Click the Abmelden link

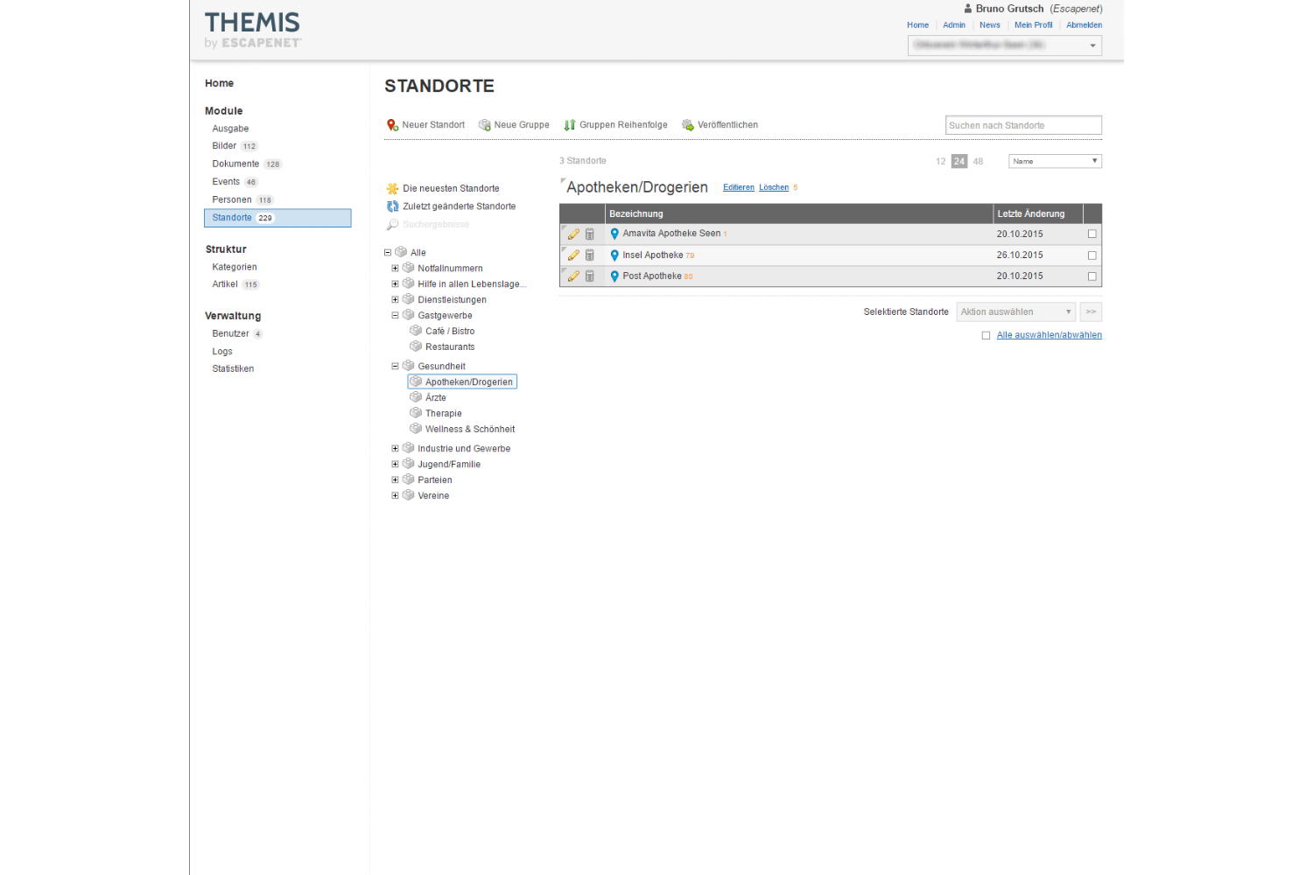pos(1084,25)
